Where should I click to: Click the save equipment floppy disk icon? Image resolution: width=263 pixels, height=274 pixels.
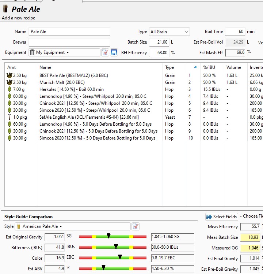point(114,53)
